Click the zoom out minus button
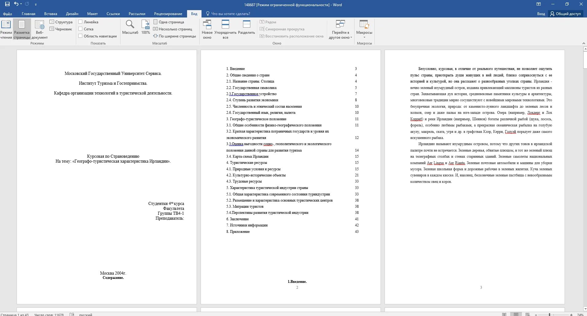The width and height of the screenshot is (587, 316). [x=536, y=315]
